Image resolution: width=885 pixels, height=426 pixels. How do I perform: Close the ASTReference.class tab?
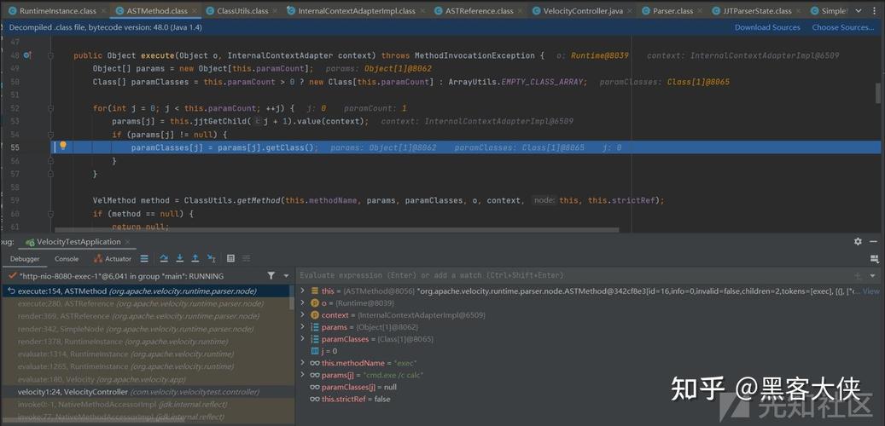tap(520, 11)
